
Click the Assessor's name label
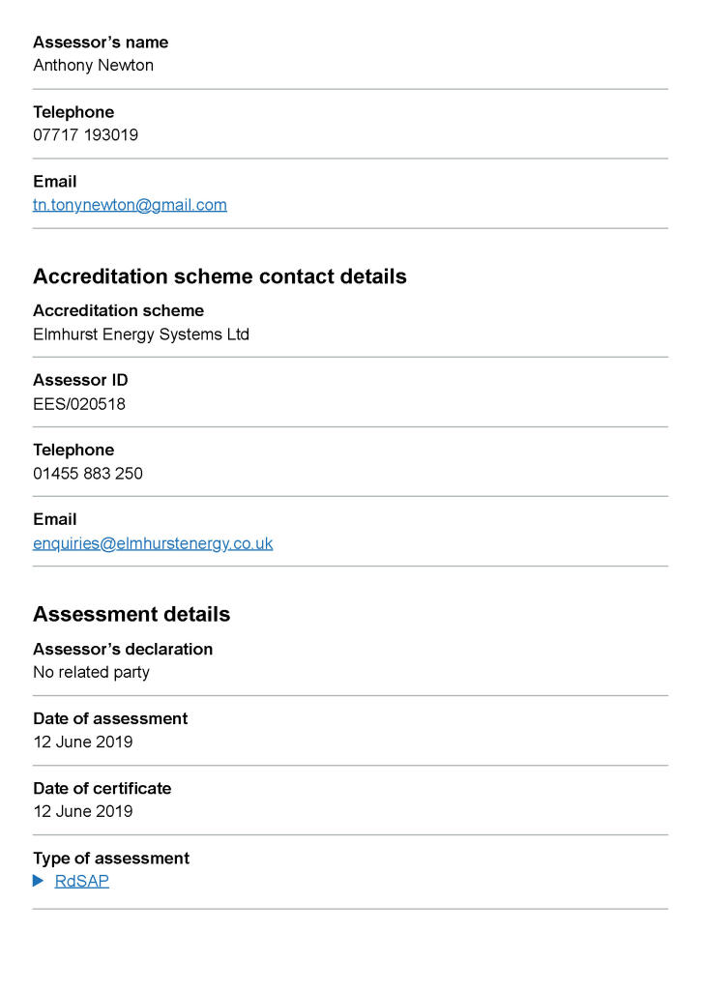(101, 43)
